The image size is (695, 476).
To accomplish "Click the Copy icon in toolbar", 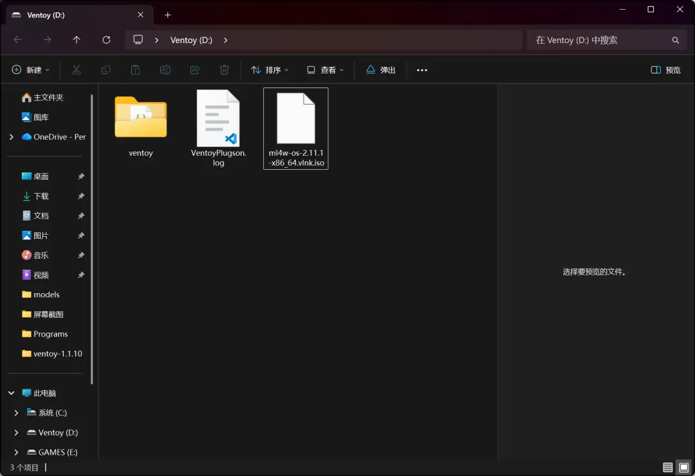I will tap(106, 70).
